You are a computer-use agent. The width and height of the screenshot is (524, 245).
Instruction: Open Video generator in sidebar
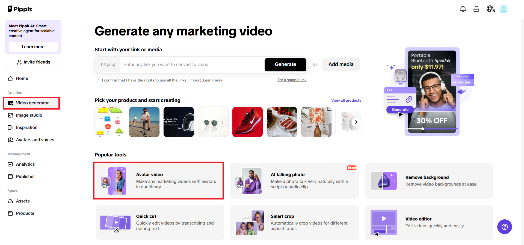pos(32,103)
